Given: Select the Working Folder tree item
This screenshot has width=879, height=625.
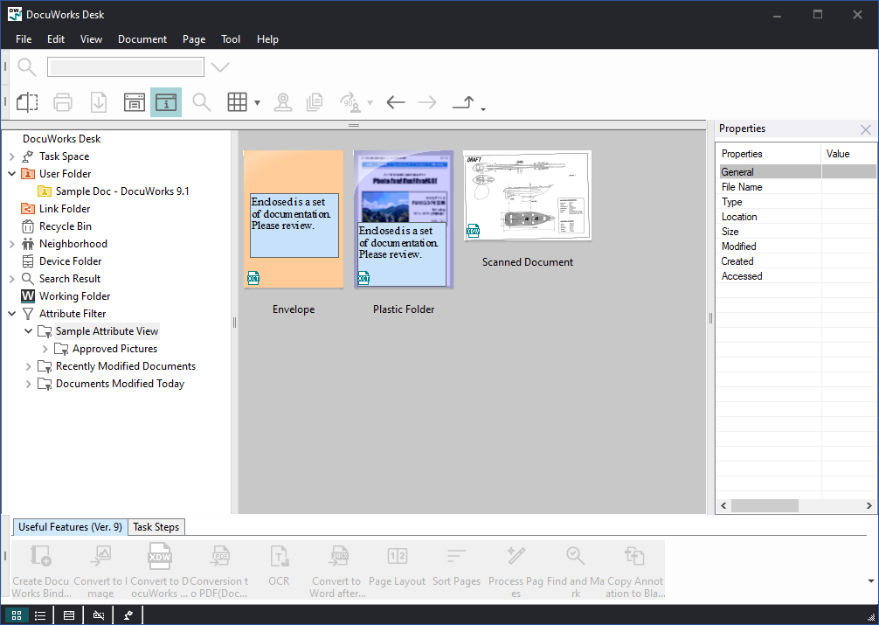Looking at the screenshot, I should coord(74,296).
